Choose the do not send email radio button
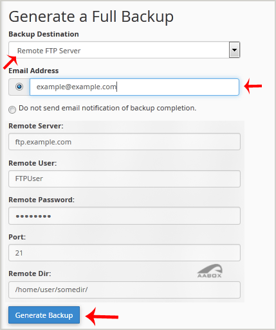Viewport: 276px width, 330px height. 12,110
